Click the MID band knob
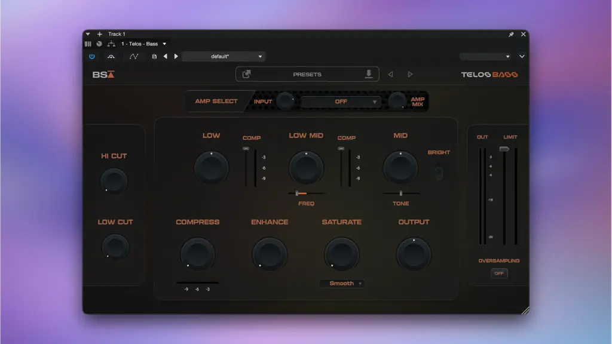This screenshot has height=344, width=612. [400, 168]
